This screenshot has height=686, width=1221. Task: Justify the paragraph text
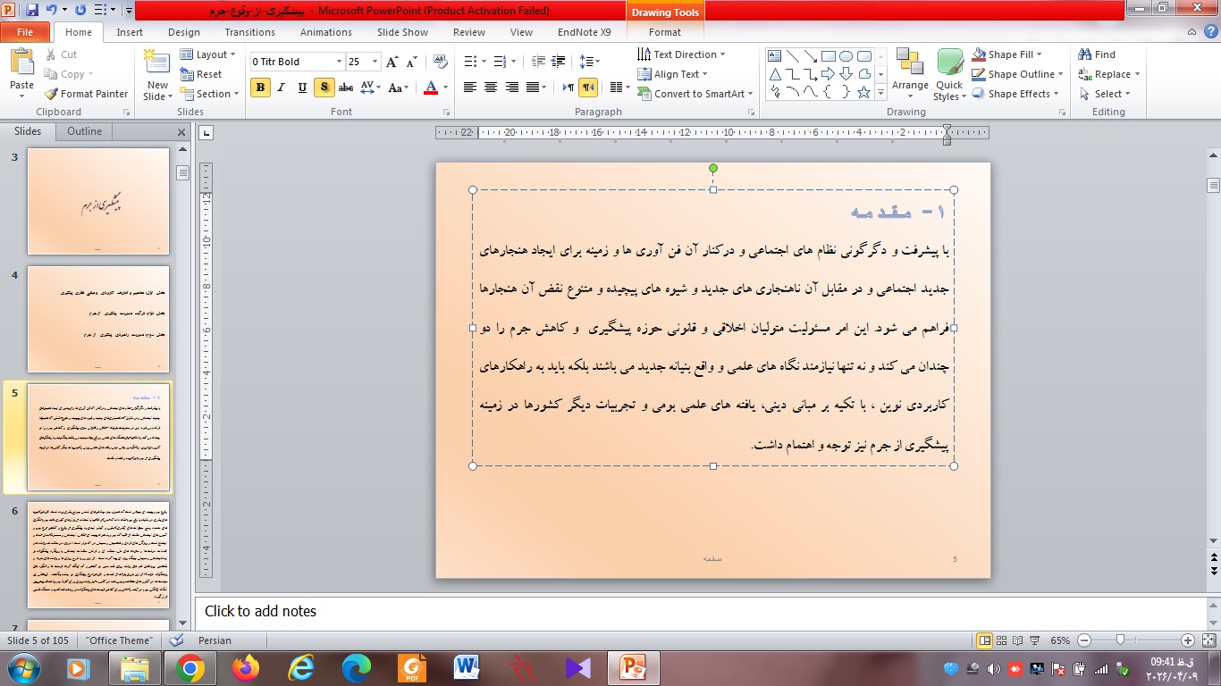coord(534,88)
